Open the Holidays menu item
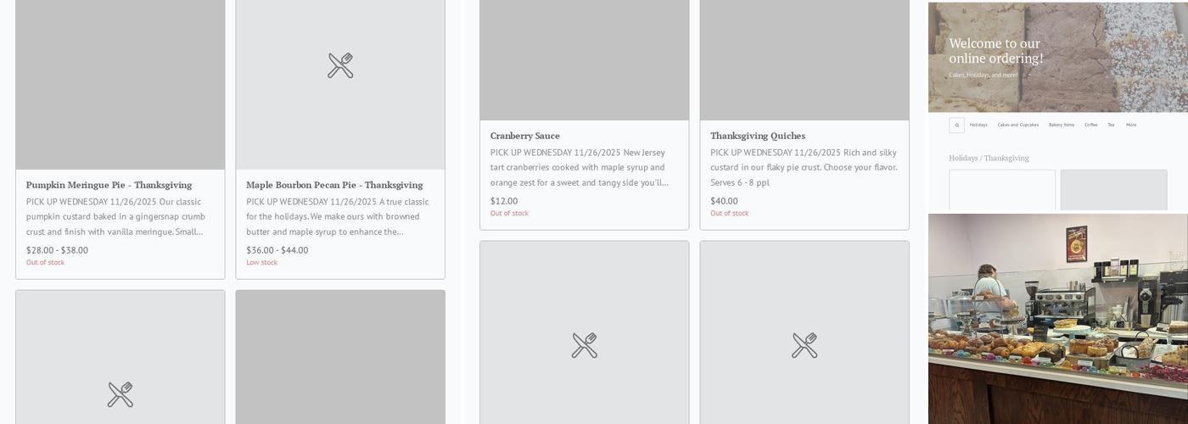The image size is (1188, 424). pos(978,125)
